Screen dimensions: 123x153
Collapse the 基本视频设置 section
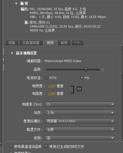(12, 53)
